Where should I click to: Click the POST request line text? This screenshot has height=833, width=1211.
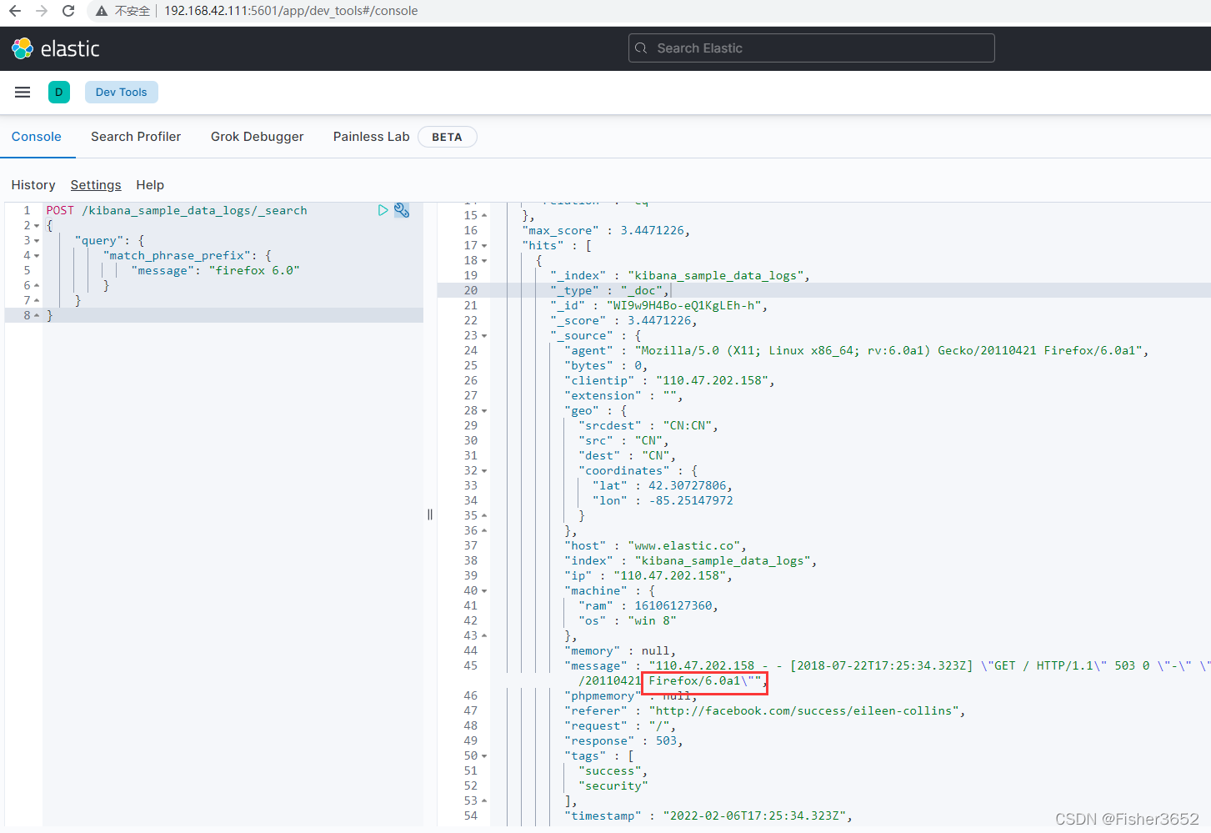(177, 211)
